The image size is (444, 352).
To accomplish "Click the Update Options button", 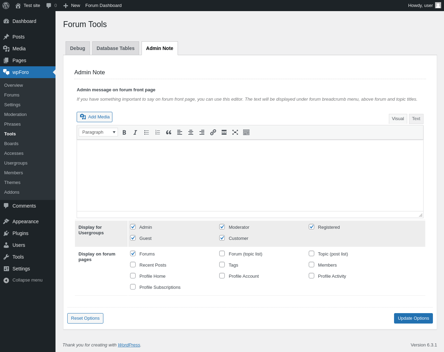I will (x=413, y=318).
